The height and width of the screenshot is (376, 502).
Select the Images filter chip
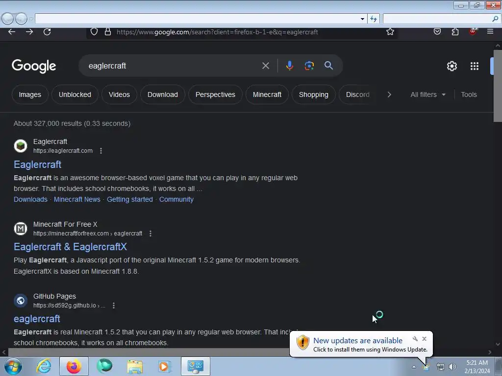coord(30,94)
